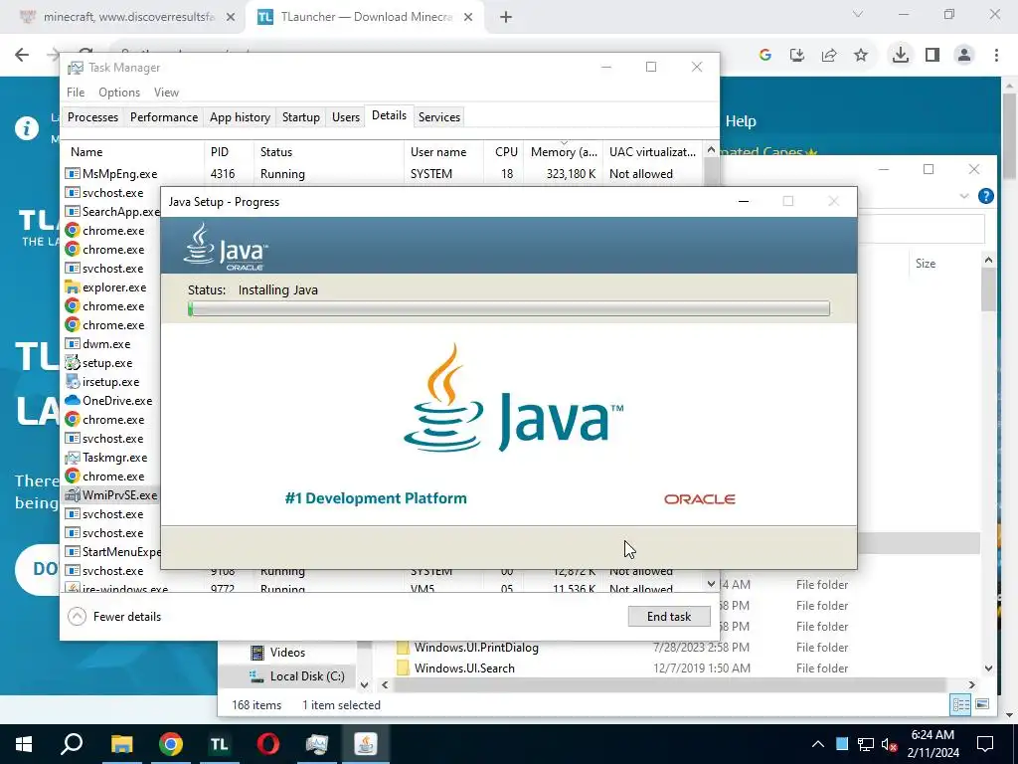The image size is (1018, 764).
Task: Open Chrome side panel icon
Action: pos(933,56)
